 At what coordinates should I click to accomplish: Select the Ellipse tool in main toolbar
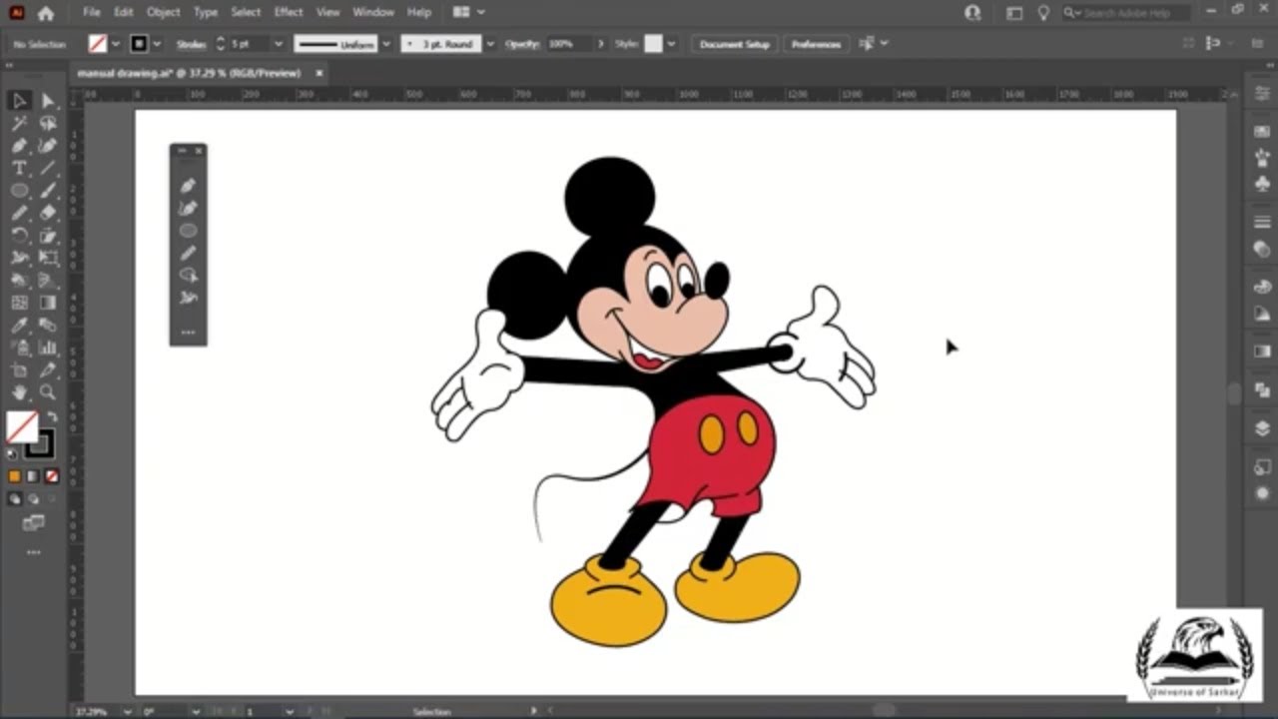tap(19, 190)
